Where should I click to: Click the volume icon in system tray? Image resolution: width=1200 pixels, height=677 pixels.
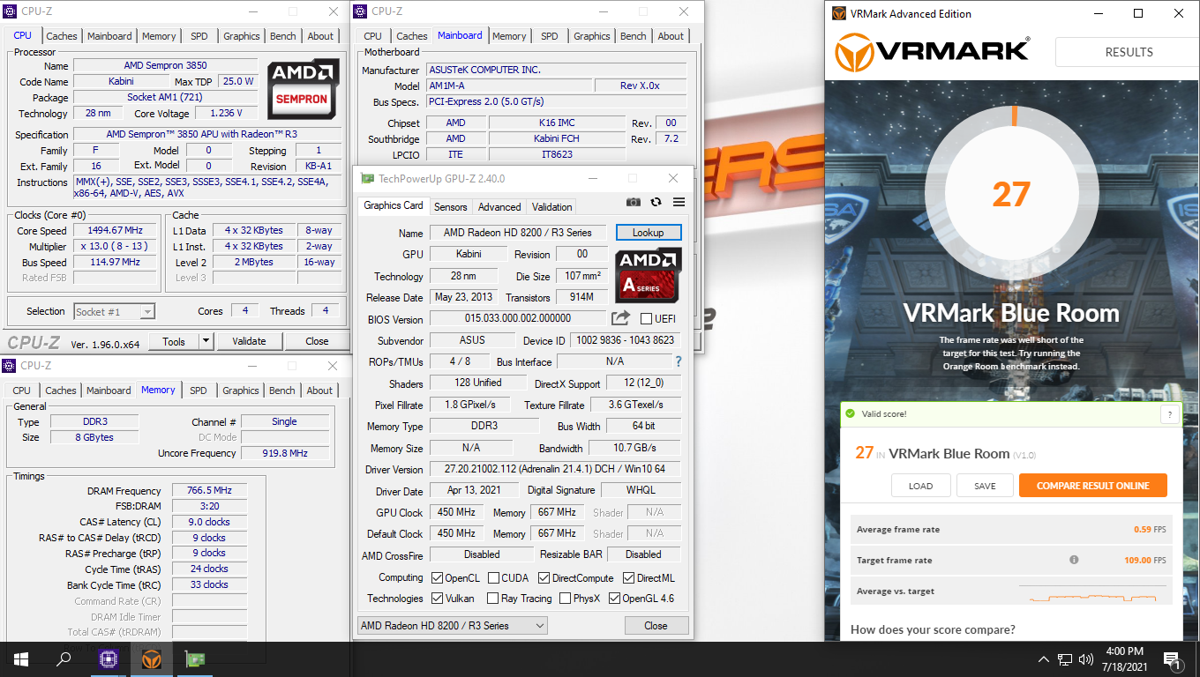[x=1086, y=658]
